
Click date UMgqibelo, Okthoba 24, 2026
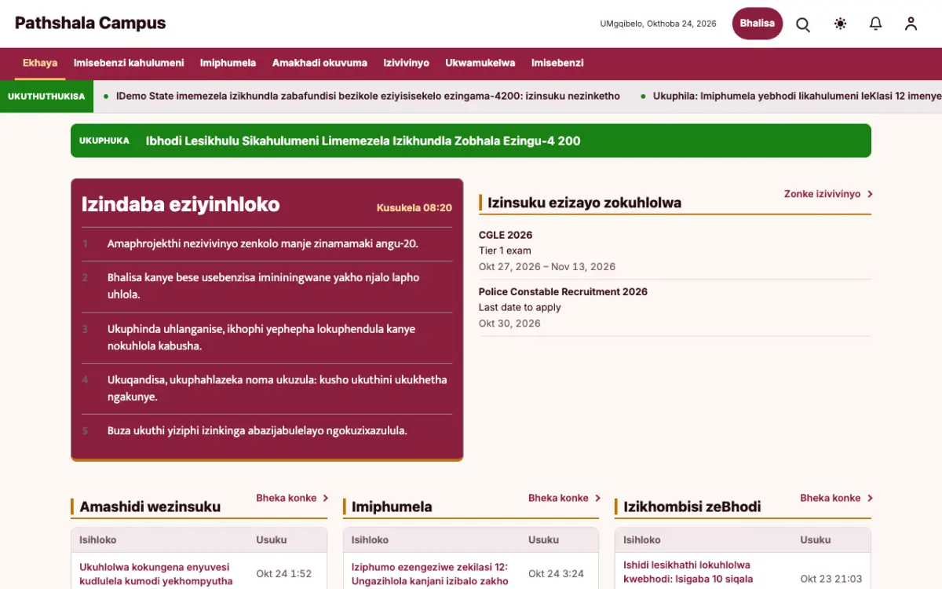(x=659, y=24)
